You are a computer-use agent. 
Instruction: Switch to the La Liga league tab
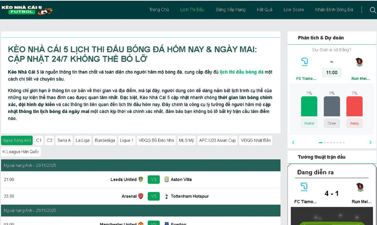coord(82,140)
